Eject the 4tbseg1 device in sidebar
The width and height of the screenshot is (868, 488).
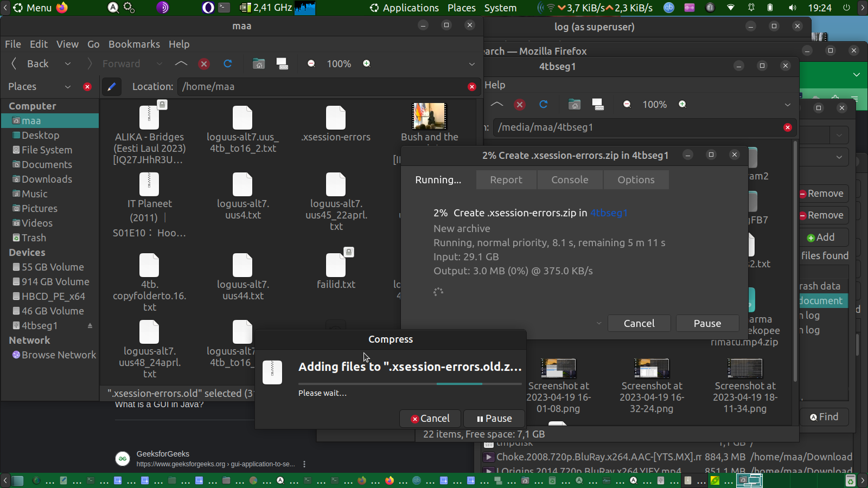pyautogui.click(x=90, y=326)
